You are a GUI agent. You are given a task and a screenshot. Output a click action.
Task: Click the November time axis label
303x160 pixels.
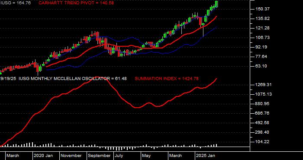(x=71, y=156)
